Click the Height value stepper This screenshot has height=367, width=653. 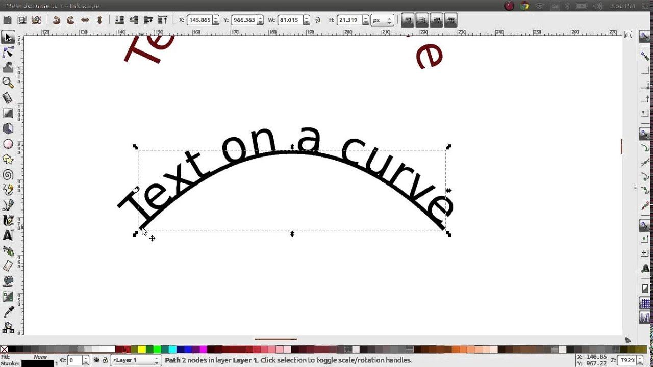pyautogui.click(x=365, y=20)
